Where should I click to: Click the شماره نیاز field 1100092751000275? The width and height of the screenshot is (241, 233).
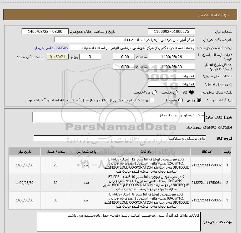click(x=172, y=32)
